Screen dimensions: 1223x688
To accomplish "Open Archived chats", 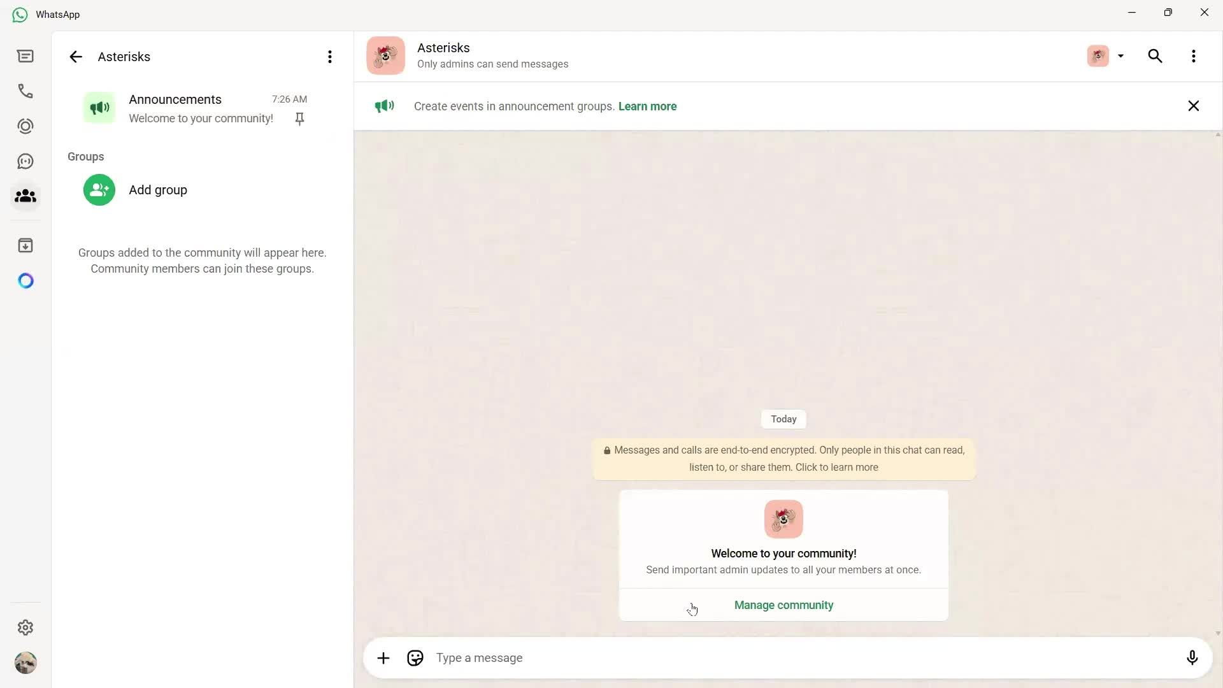I will pyautogui.click(x=25, y=245).
